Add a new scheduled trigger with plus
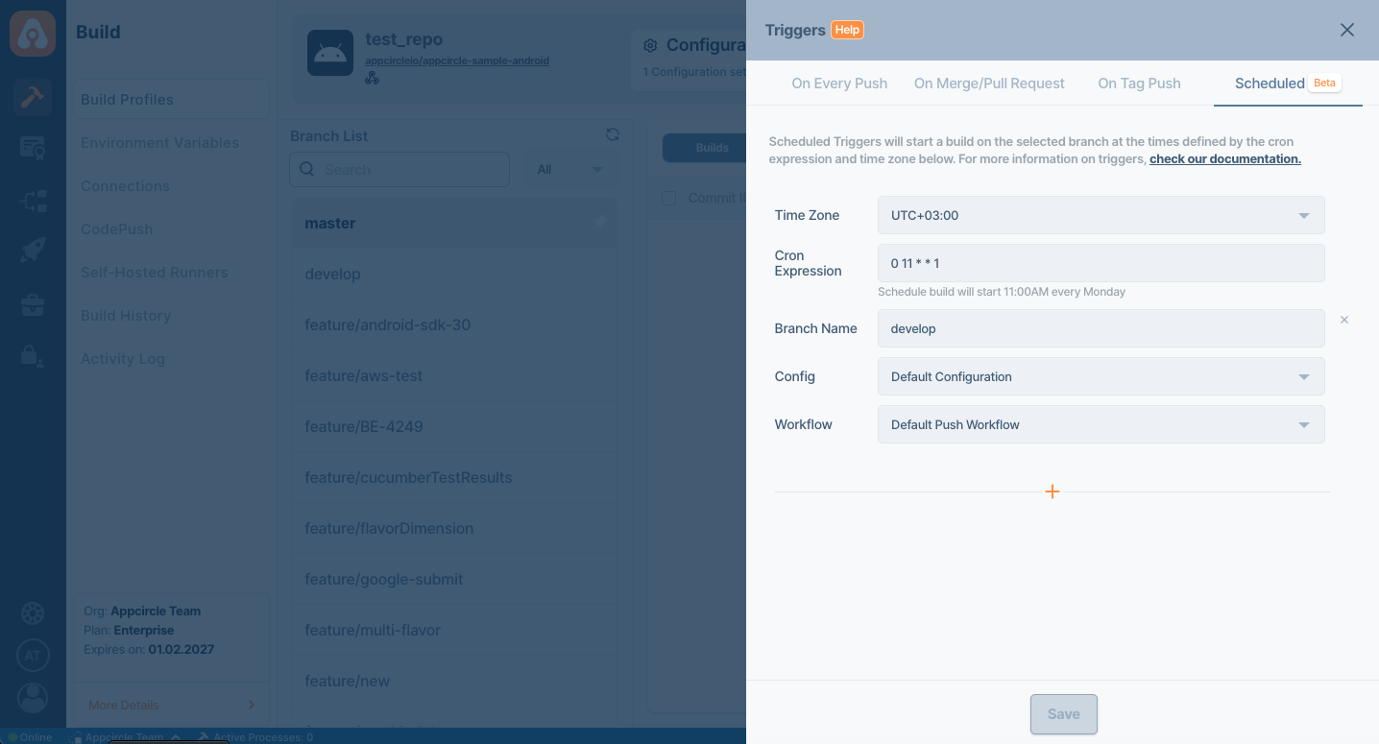Screen dimensions: 1379x744 pyautogui.click(x=1052, y=492)
